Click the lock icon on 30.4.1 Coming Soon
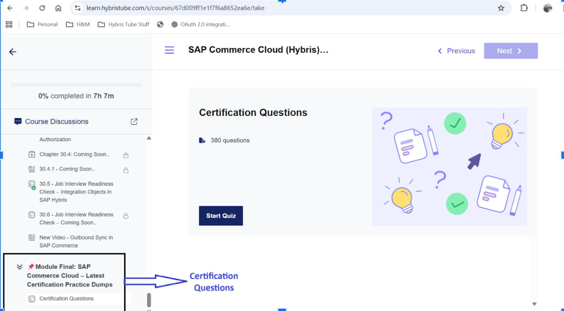Screen dimensions: 564x311 pyautogui.click(x=126, y=169)
